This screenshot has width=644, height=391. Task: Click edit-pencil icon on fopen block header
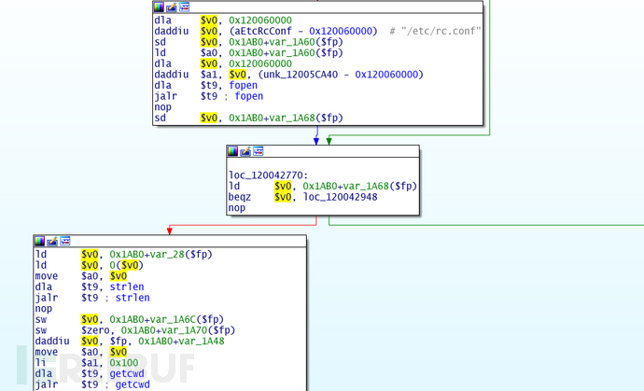click(x=172, y=7)
